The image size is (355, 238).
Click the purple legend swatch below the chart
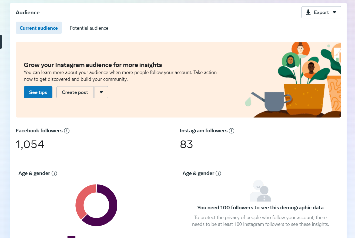coord(71,237)
